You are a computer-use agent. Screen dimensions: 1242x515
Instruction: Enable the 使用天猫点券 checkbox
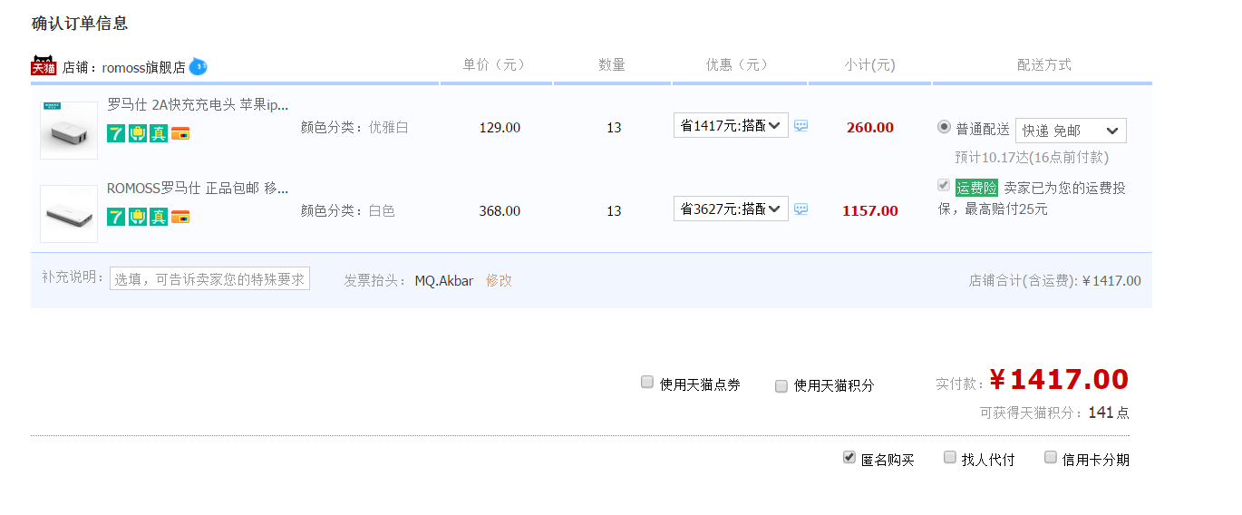[647, 383]
